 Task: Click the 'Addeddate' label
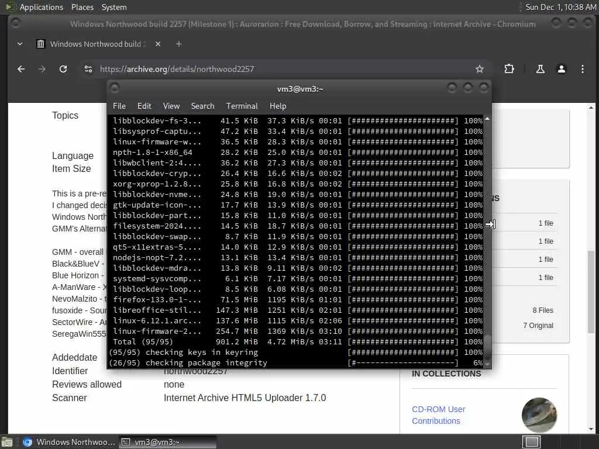click(x=74, y=358)
